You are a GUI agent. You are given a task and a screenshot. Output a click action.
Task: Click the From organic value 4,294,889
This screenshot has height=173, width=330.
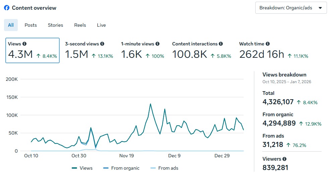[x=279, y=123]
